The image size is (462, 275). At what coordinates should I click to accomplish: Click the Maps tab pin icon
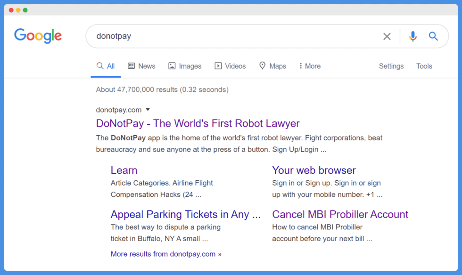(x=262, y=65)
